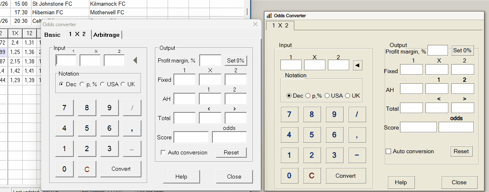Viewport: 489px width, 192px height.
Task: Select the Dec notation in the right Odds Converter
Action: [x=295, y=96]
